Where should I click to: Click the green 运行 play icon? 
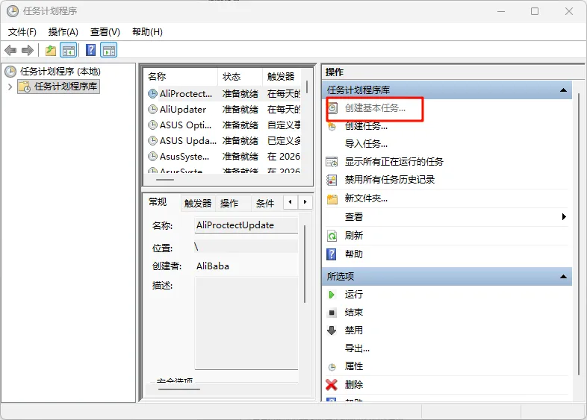[x=332, y=295]
